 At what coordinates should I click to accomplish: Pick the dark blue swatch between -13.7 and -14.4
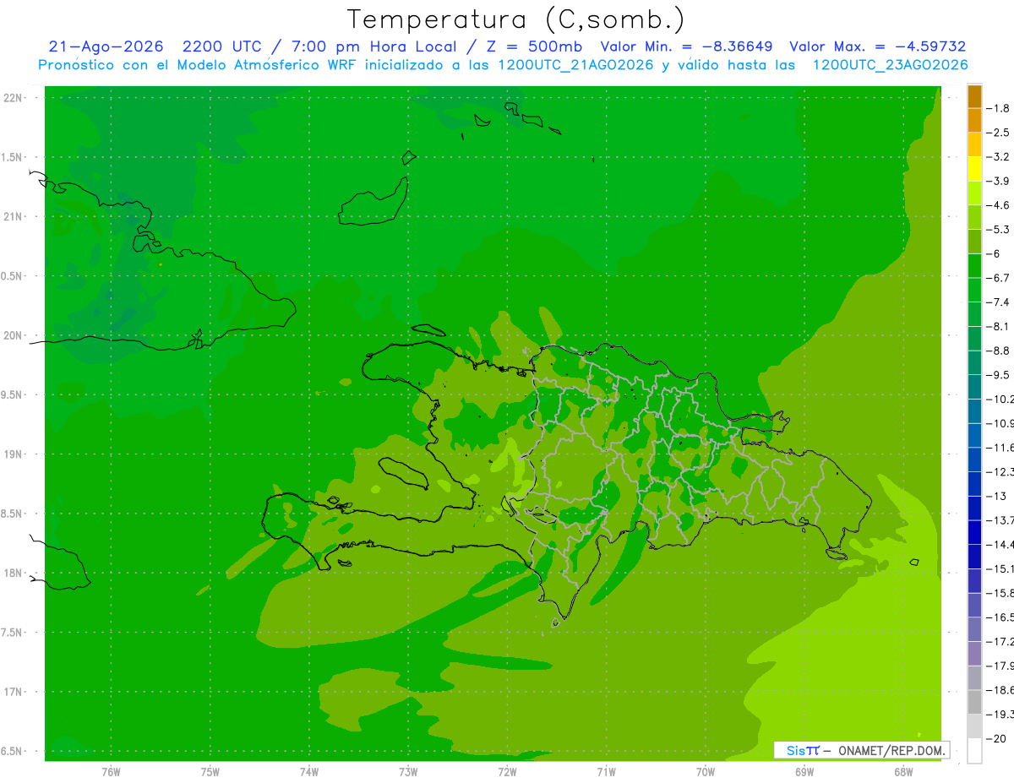point(974,532)
